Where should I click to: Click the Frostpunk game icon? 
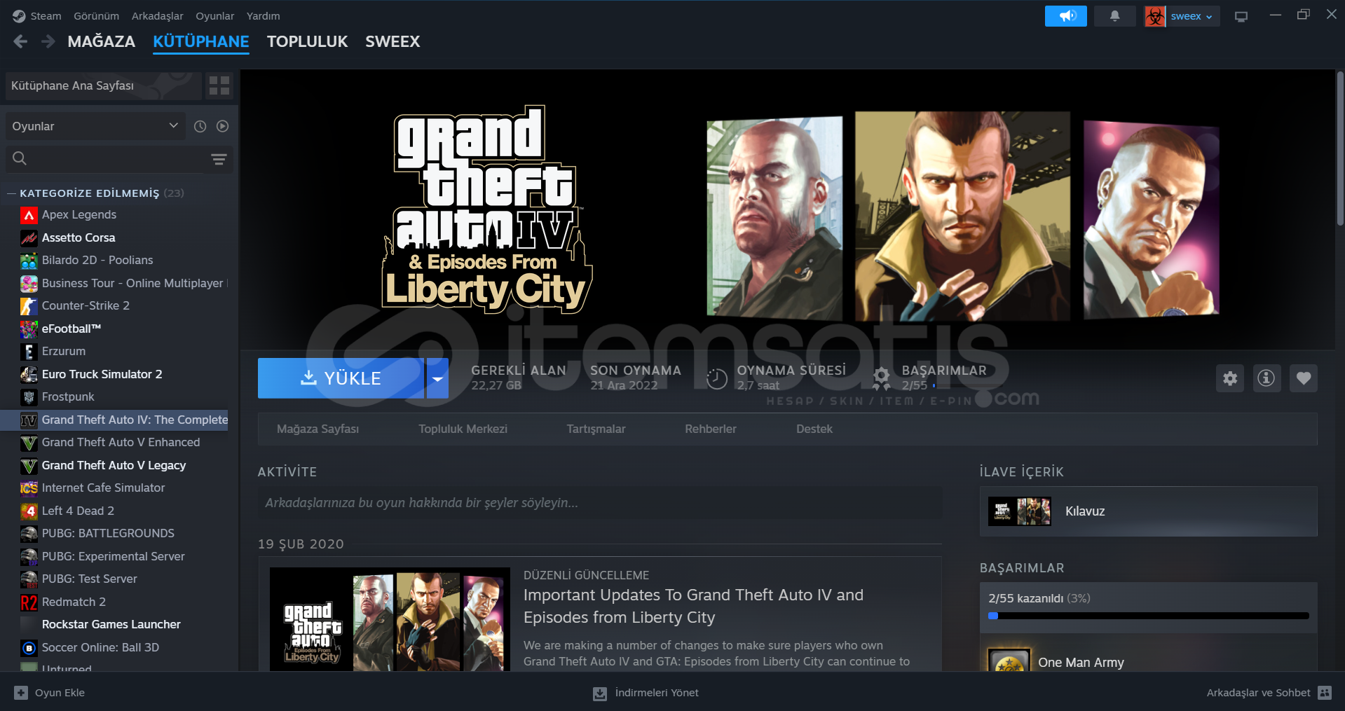click(x=29, y=397)
